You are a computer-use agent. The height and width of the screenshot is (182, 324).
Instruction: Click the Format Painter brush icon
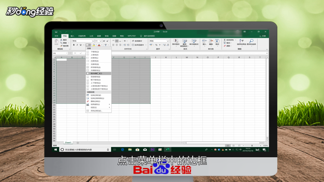pyautogui.click(x=61, y=46)
